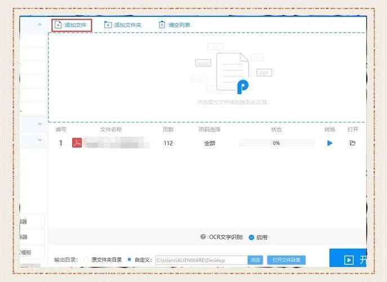Click the 清空列表 trash can icon

point(162,25)
